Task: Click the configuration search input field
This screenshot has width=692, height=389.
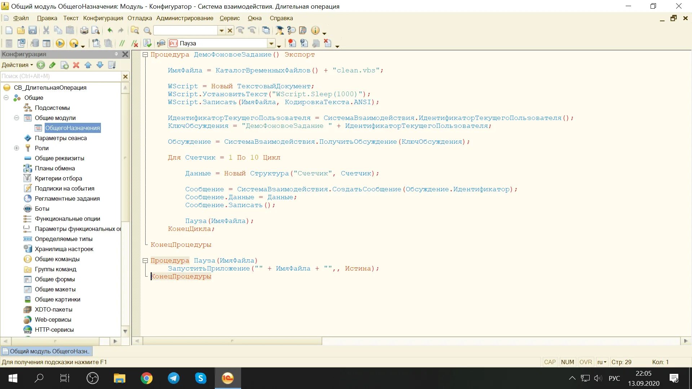Action: (61, 76)
